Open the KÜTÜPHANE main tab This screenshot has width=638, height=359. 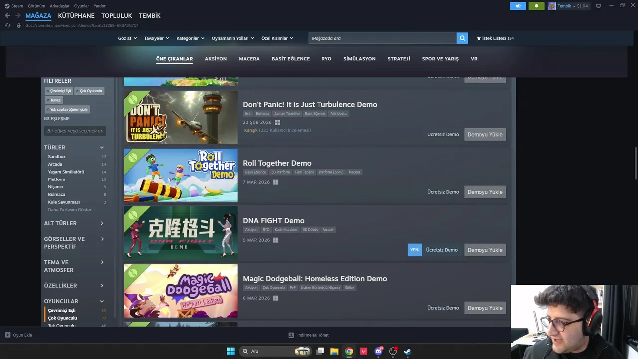pos(76,16)
